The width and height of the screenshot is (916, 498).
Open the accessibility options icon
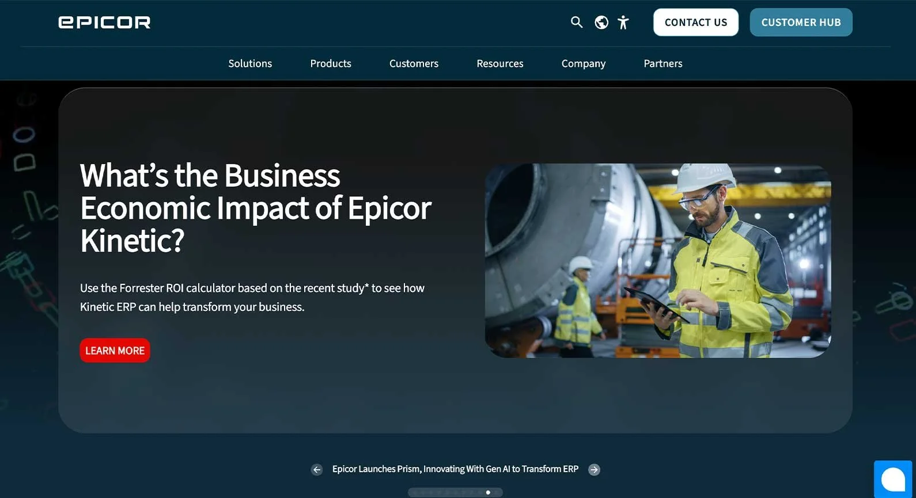point(623,22)
